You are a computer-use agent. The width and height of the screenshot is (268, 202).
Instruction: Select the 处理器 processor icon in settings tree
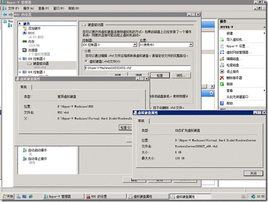[x=24, y=50]
